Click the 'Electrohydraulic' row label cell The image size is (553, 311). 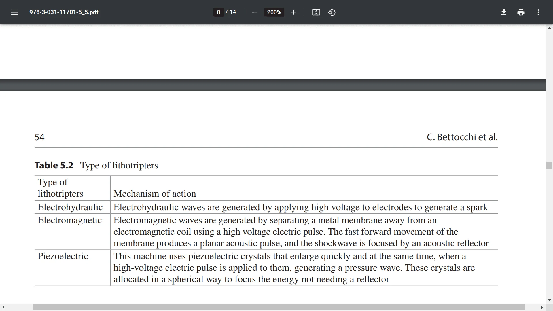(70, 207)
